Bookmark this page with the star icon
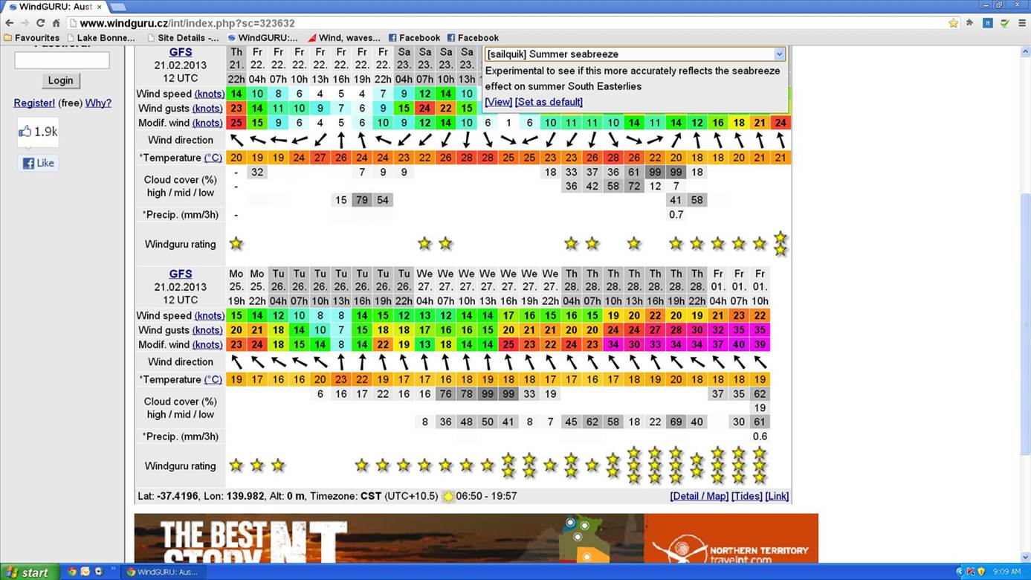The height and width of the screenshot is (580, 1031). click(953, 23)
